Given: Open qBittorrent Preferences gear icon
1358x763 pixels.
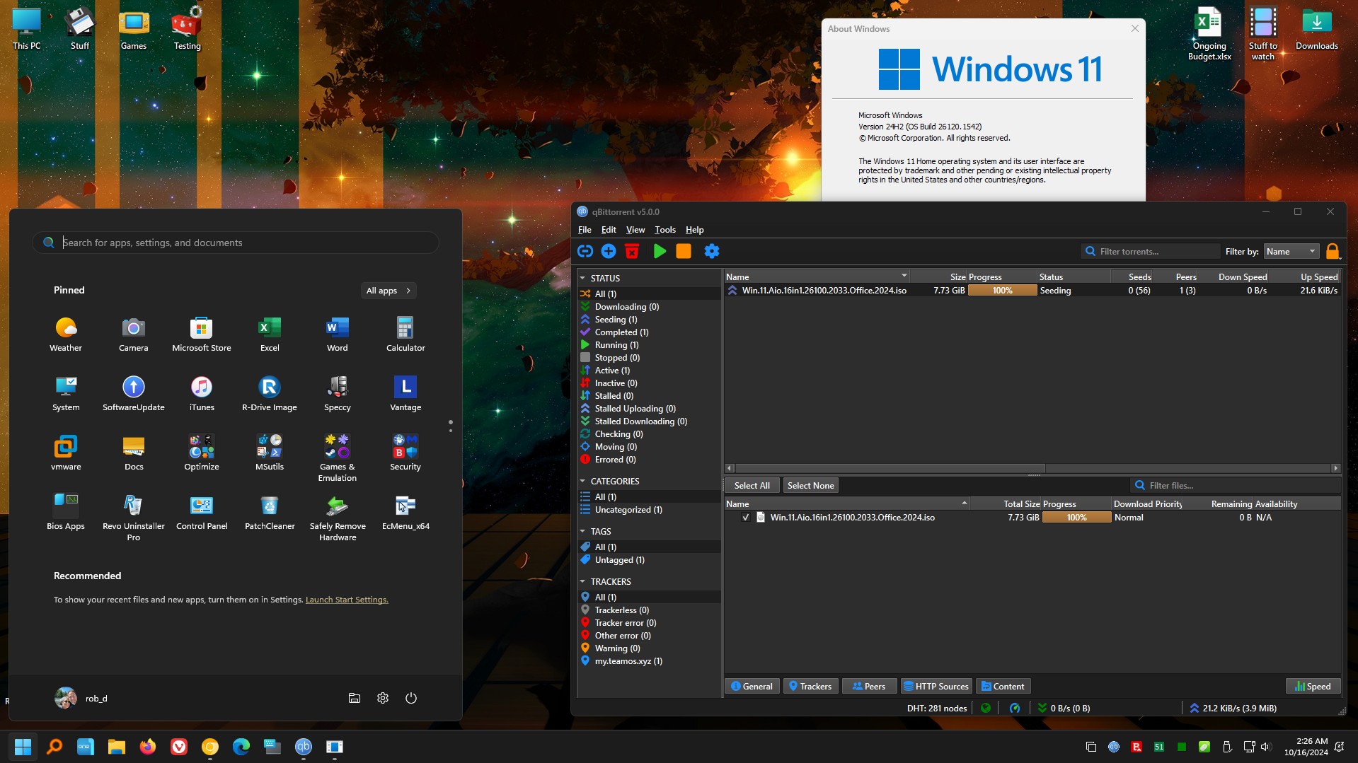Looking at the screenshot, I should 712,251.
